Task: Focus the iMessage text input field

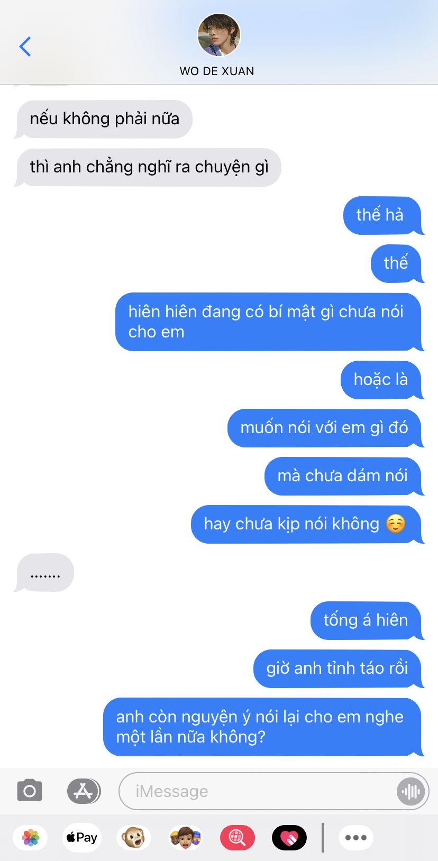Action: point(257,791)
